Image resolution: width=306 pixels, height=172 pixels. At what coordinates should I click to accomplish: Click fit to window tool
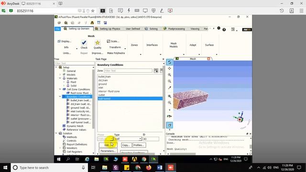(x=169, y=97)
